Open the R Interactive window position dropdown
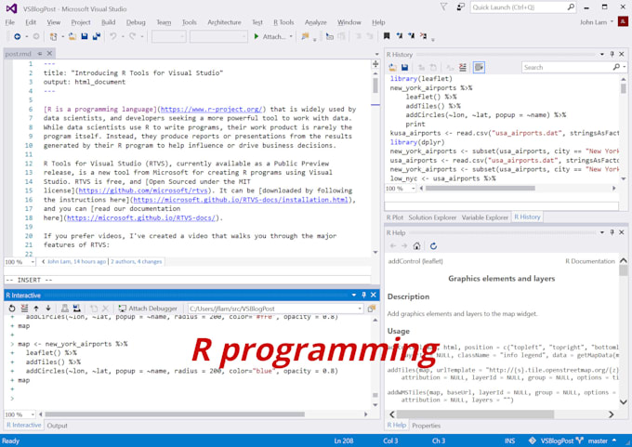The height and width of the screenshot is (447, 632). pos(353,295)
